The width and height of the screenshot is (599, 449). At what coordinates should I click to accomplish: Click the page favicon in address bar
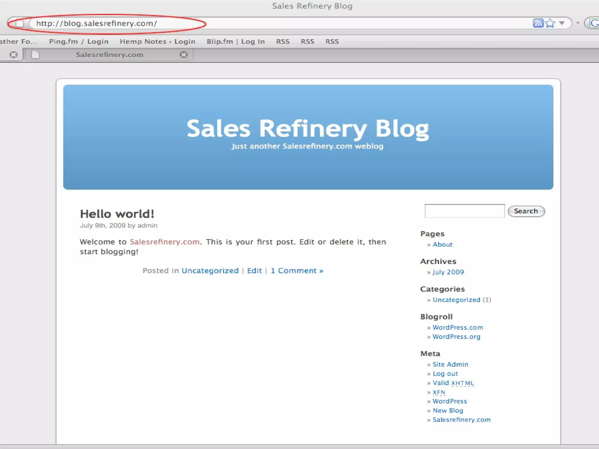click(x=20, y=23)
